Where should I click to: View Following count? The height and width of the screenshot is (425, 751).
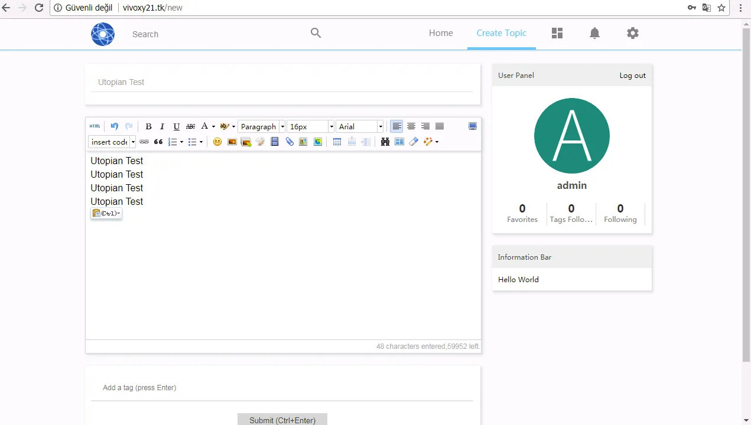tap(620, 214)
